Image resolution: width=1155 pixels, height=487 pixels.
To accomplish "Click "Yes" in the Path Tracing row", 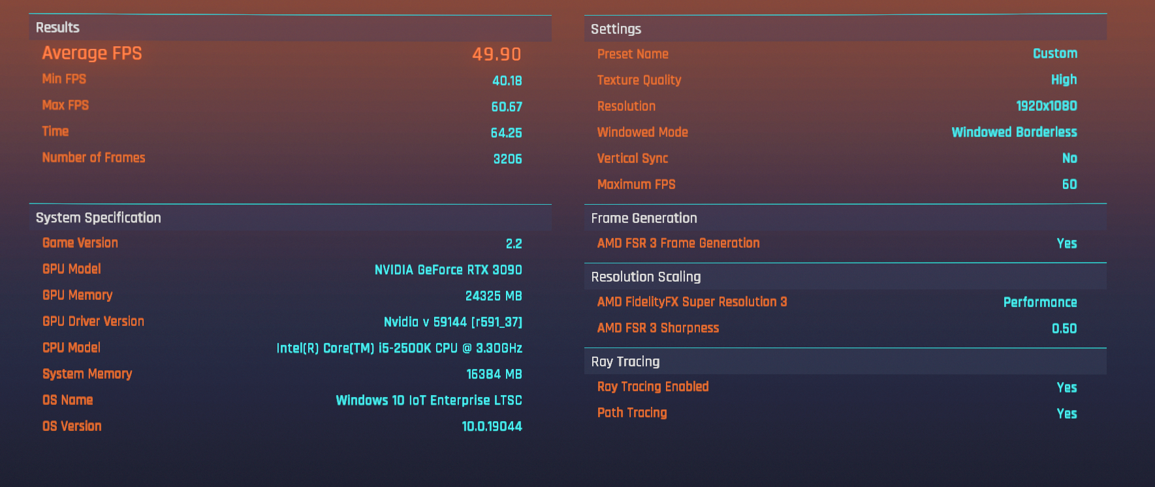I will pyautogui.click(x=1067, y=413).
